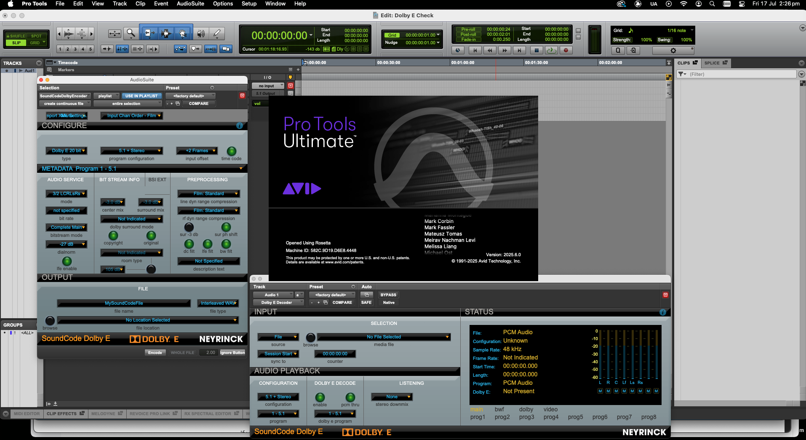Switch to MELODYNE tab
The height and width of the screenshot is (440, 806).
(106, 414)
